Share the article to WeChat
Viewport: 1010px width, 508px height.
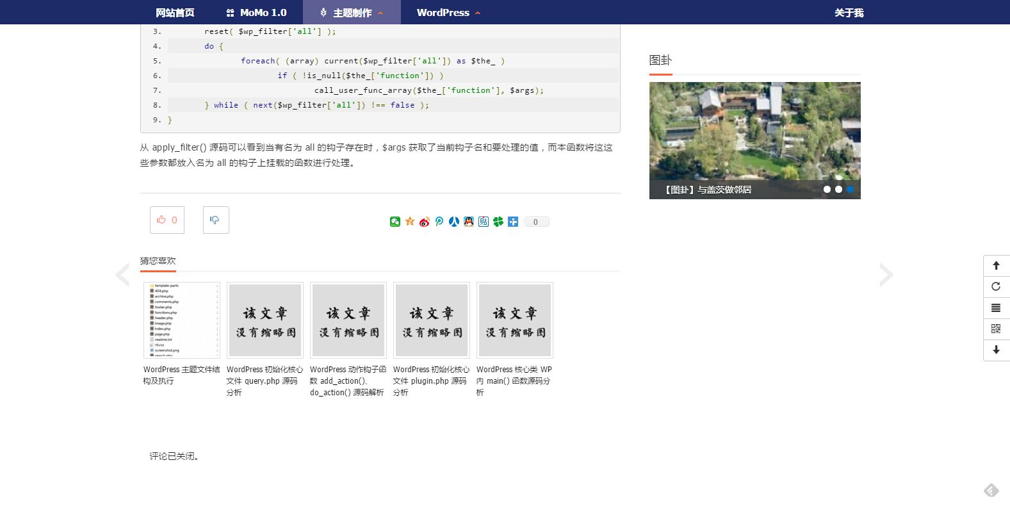[395, 222]
